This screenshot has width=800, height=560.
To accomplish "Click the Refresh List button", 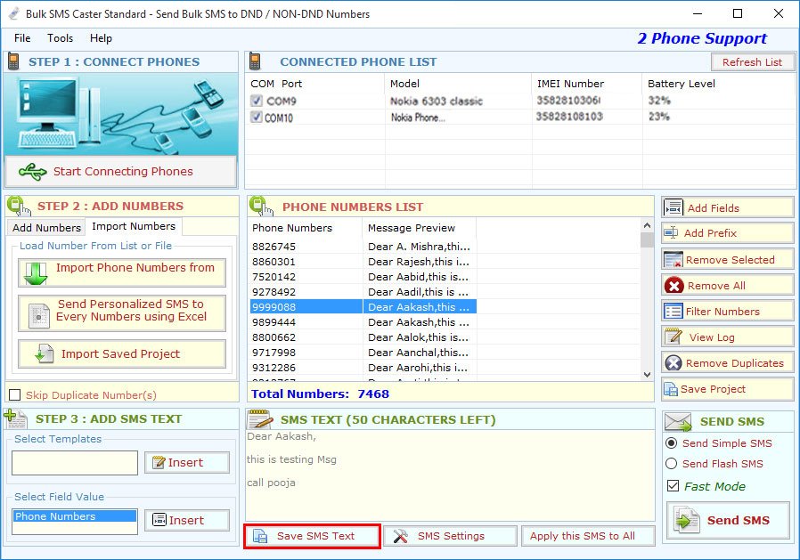I will [x=752, y=62].
